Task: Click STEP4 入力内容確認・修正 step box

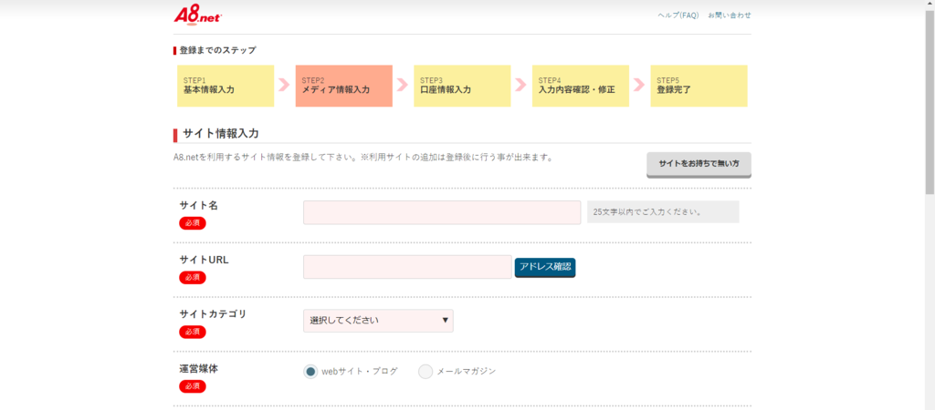Action: tap(581, 86)
